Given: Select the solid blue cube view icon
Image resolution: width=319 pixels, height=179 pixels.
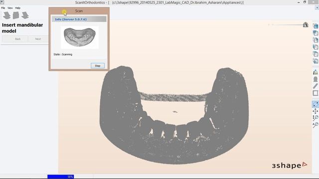Looking at the screenshot, I should tap(316, 26).
